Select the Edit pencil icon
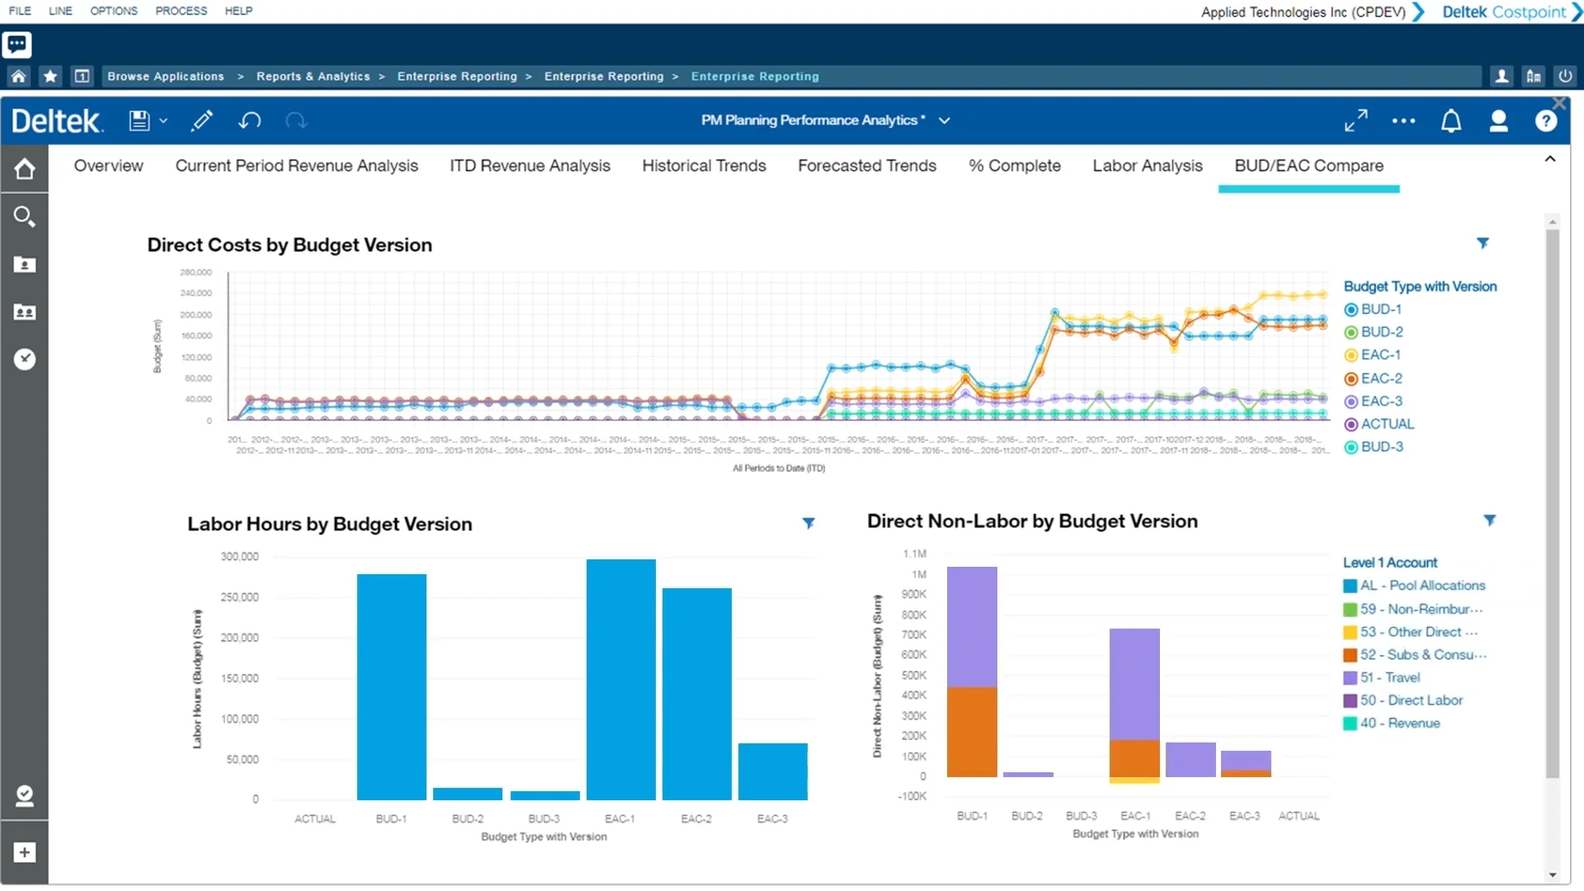Screen dimensions: 1584x891 [x=202, y=120]
